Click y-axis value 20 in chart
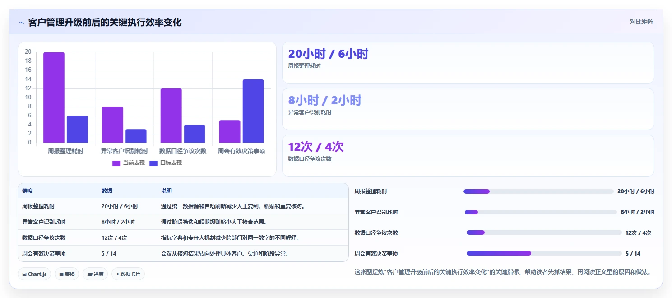This screenshot has height=298, width=672. 28,52
